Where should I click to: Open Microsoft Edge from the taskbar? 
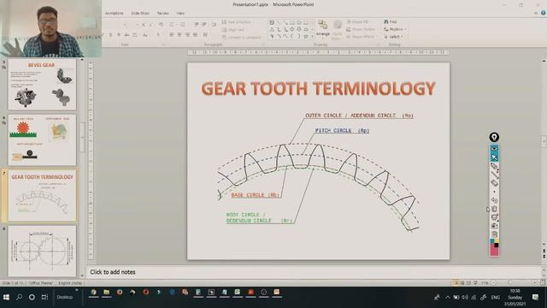(x=172, y=293)
